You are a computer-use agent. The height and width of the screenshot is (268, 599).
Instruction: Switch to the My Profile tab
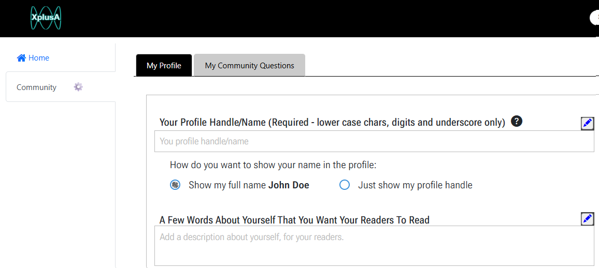[164, 66]
